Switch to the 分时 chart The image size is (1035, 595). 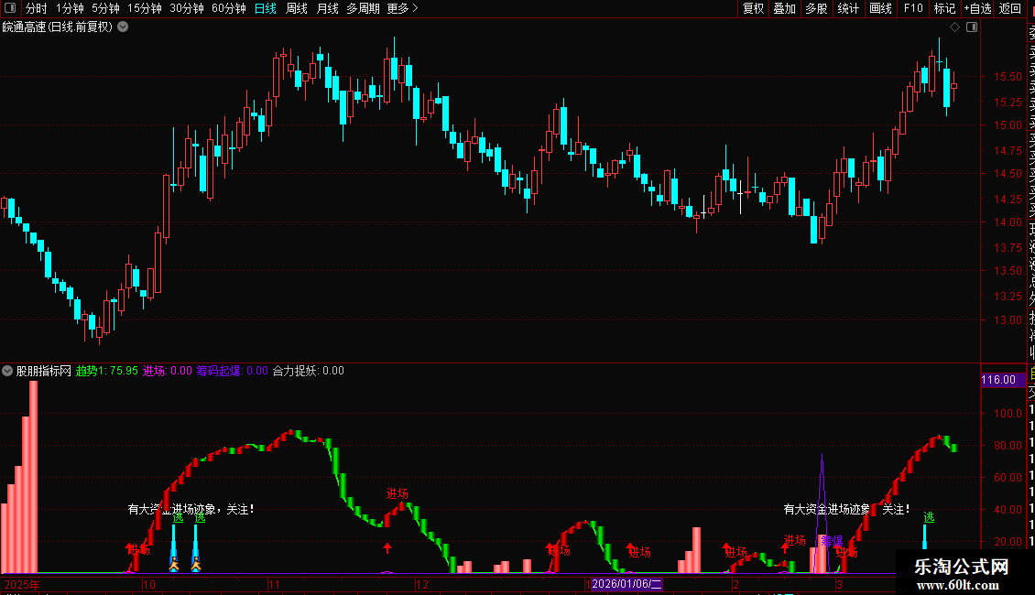pyautogui.click(x=37, y=8)
